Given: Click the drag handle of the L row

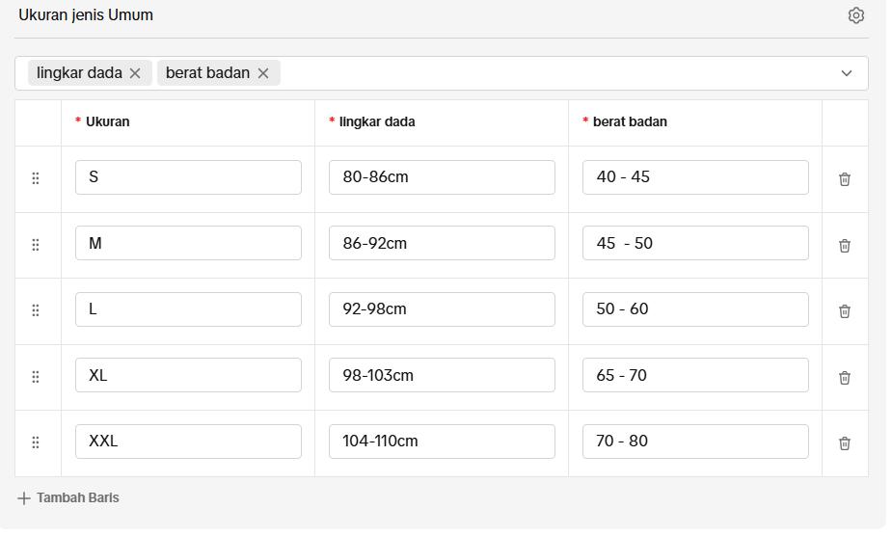Looking at the screenshot, I should tap(36, 310).
